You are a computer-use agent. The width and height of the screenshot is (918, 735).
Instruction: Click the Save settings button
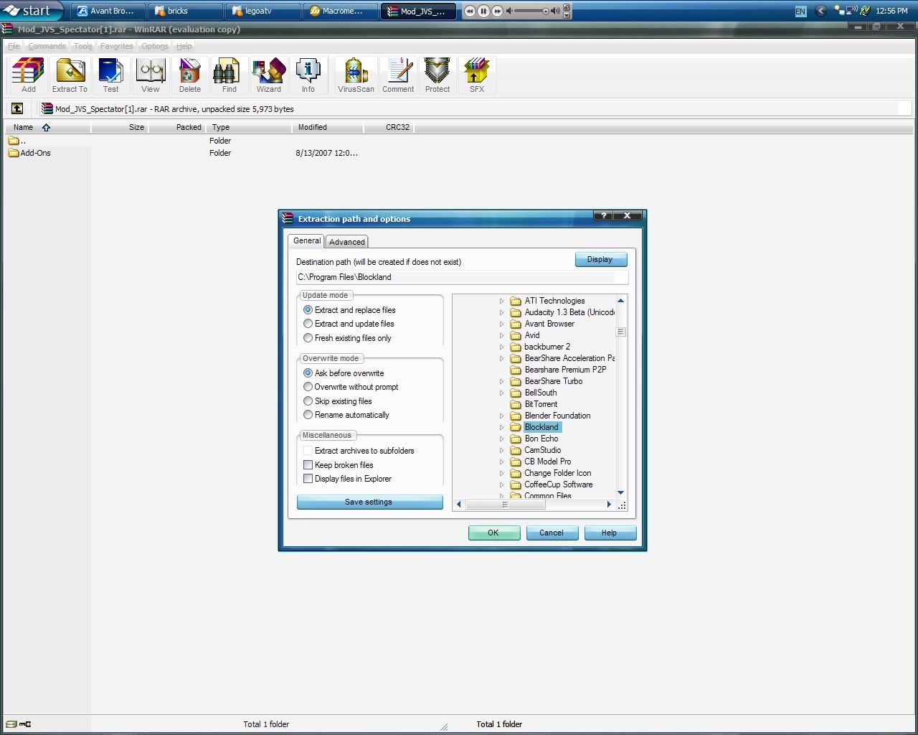pos(369,502)
